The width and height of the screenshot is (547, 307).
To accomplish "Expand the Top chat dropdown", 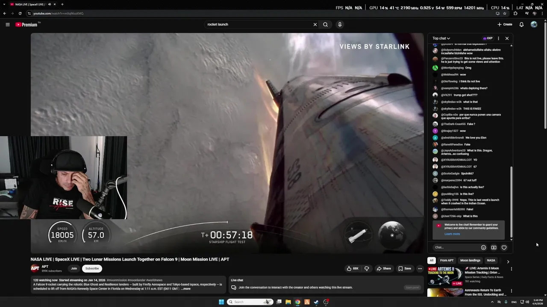I will (441, 38).
